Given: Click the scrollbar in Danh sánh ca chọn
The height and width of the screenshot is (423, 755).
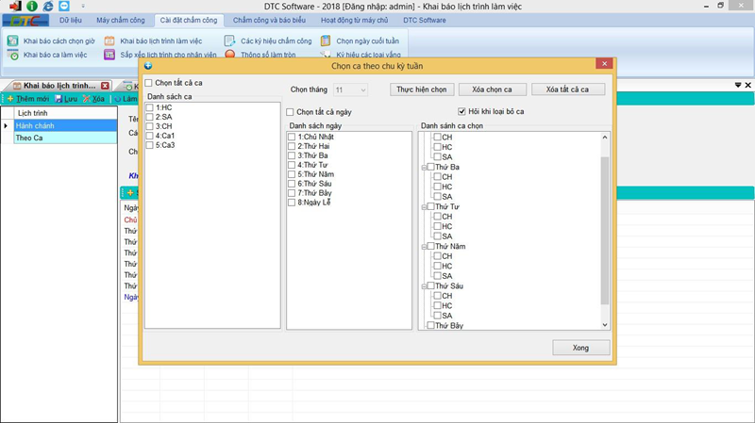Looking at the screenshot, I should [x=605, y=230].
